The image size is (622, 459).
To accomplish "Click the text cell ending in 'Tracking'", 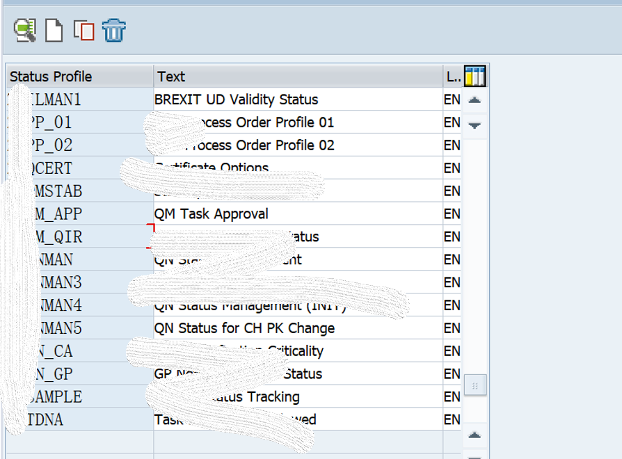I will click(298, 397).
